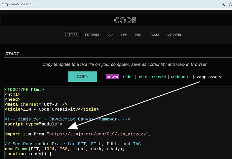Focus the zimjs.com/code.html address bar

click(101, 4)
